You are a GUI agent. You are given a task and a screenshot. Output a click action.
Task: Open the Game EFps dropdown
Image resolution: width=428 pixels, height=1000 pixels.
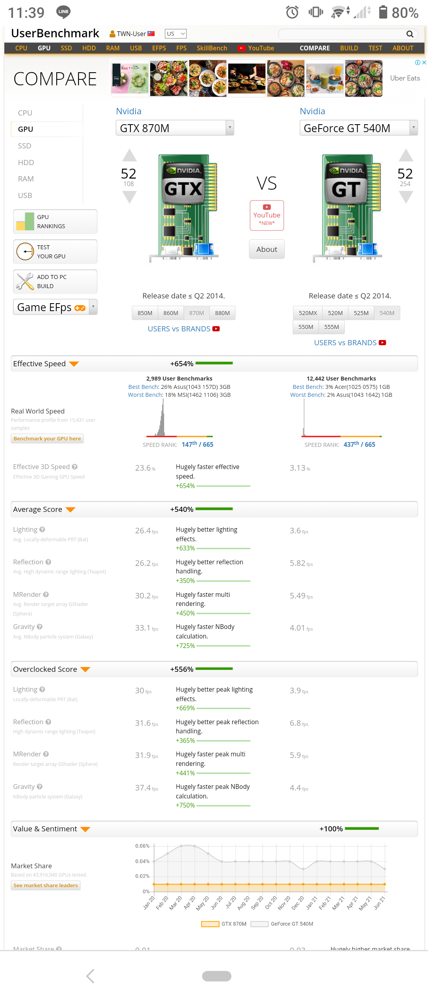click(55, 307)
